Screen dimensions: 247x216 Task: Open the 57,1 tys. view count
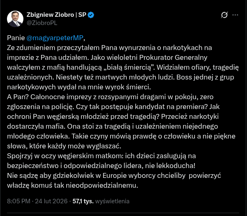coord(83,201)
